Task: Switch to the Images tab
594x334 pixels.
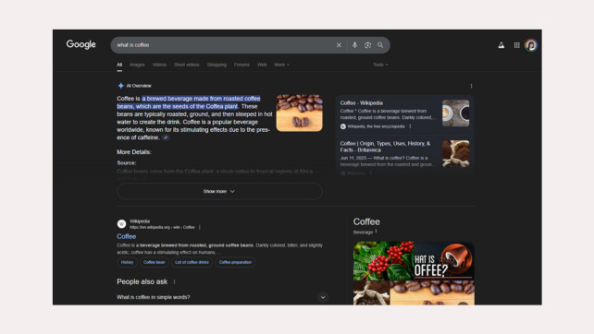Action: 137,65
